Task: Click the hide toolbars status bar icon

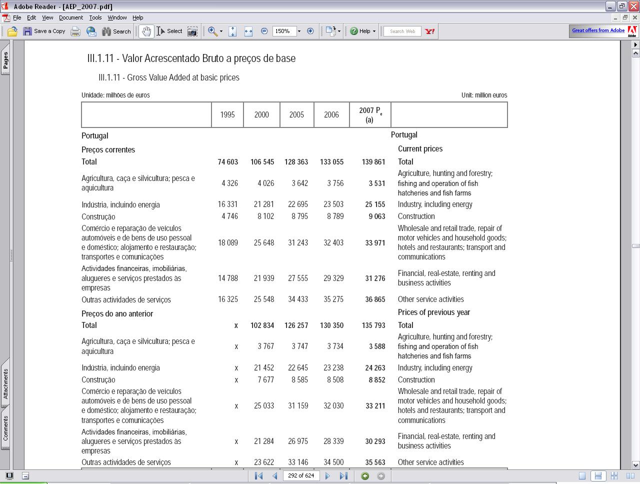Action: click(x=25, y=476)
